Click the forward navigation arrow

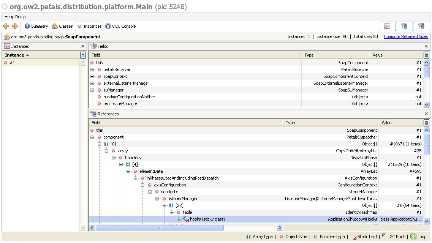(x=15, y=26)
